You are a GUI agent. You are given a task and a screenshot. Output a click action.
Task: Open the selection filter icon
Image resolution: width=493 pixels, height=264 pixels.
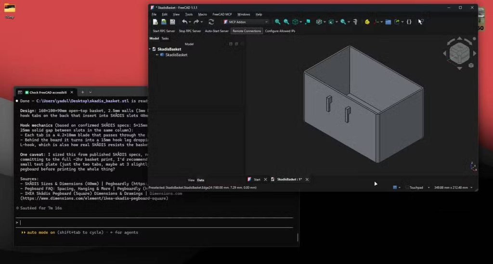click(331, 22)
